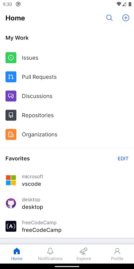Image resolution: width=134 pixels, height=269 pixels.
Task: Click the Wi-Fi status bar icon
Action: (x=119, y=4)
